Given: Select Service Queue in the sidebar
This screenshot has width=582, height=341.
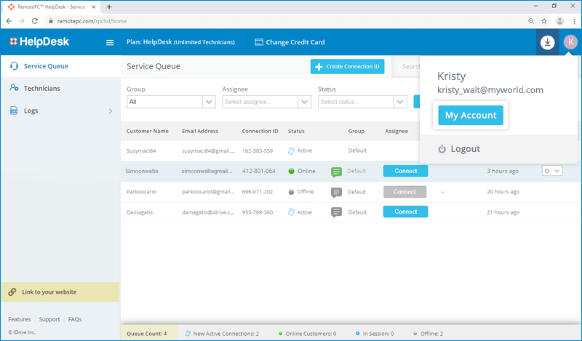Looking at the screenshot, I should pos(46,66).
